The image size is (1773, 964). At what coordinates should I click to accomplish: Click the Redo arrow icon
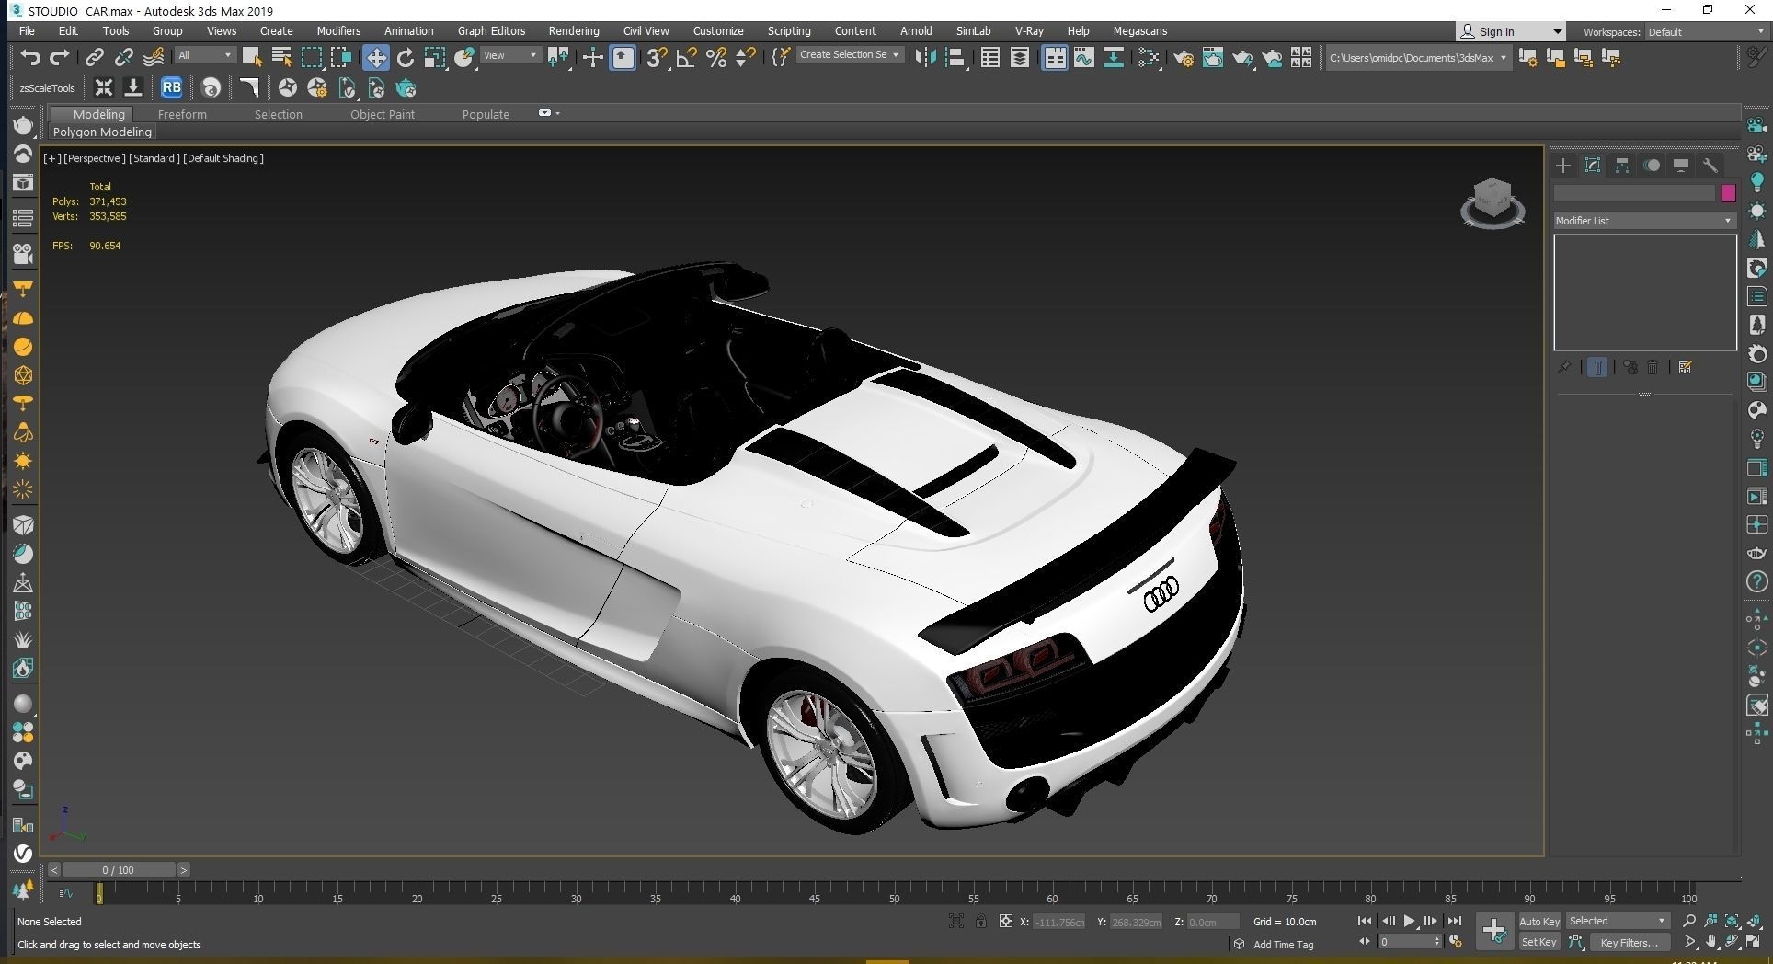[x=60, y=58]
